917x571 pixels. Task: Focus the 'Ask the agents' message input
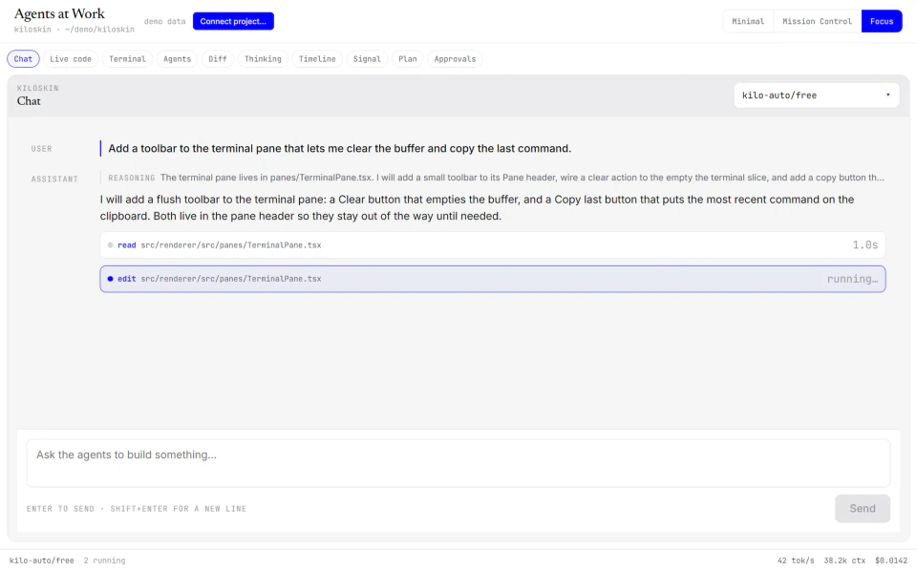click(x=458, y=463)
